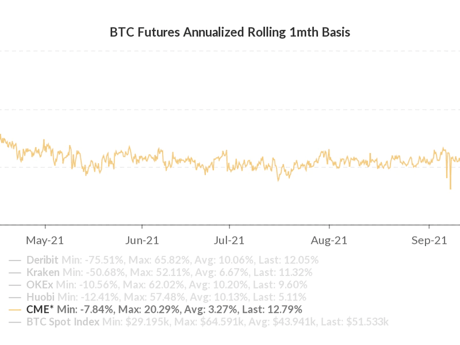Viewport: 460px width, 345px height.
Task: Show the Kraken series via legend label
Action: click(x=43, y=272)
